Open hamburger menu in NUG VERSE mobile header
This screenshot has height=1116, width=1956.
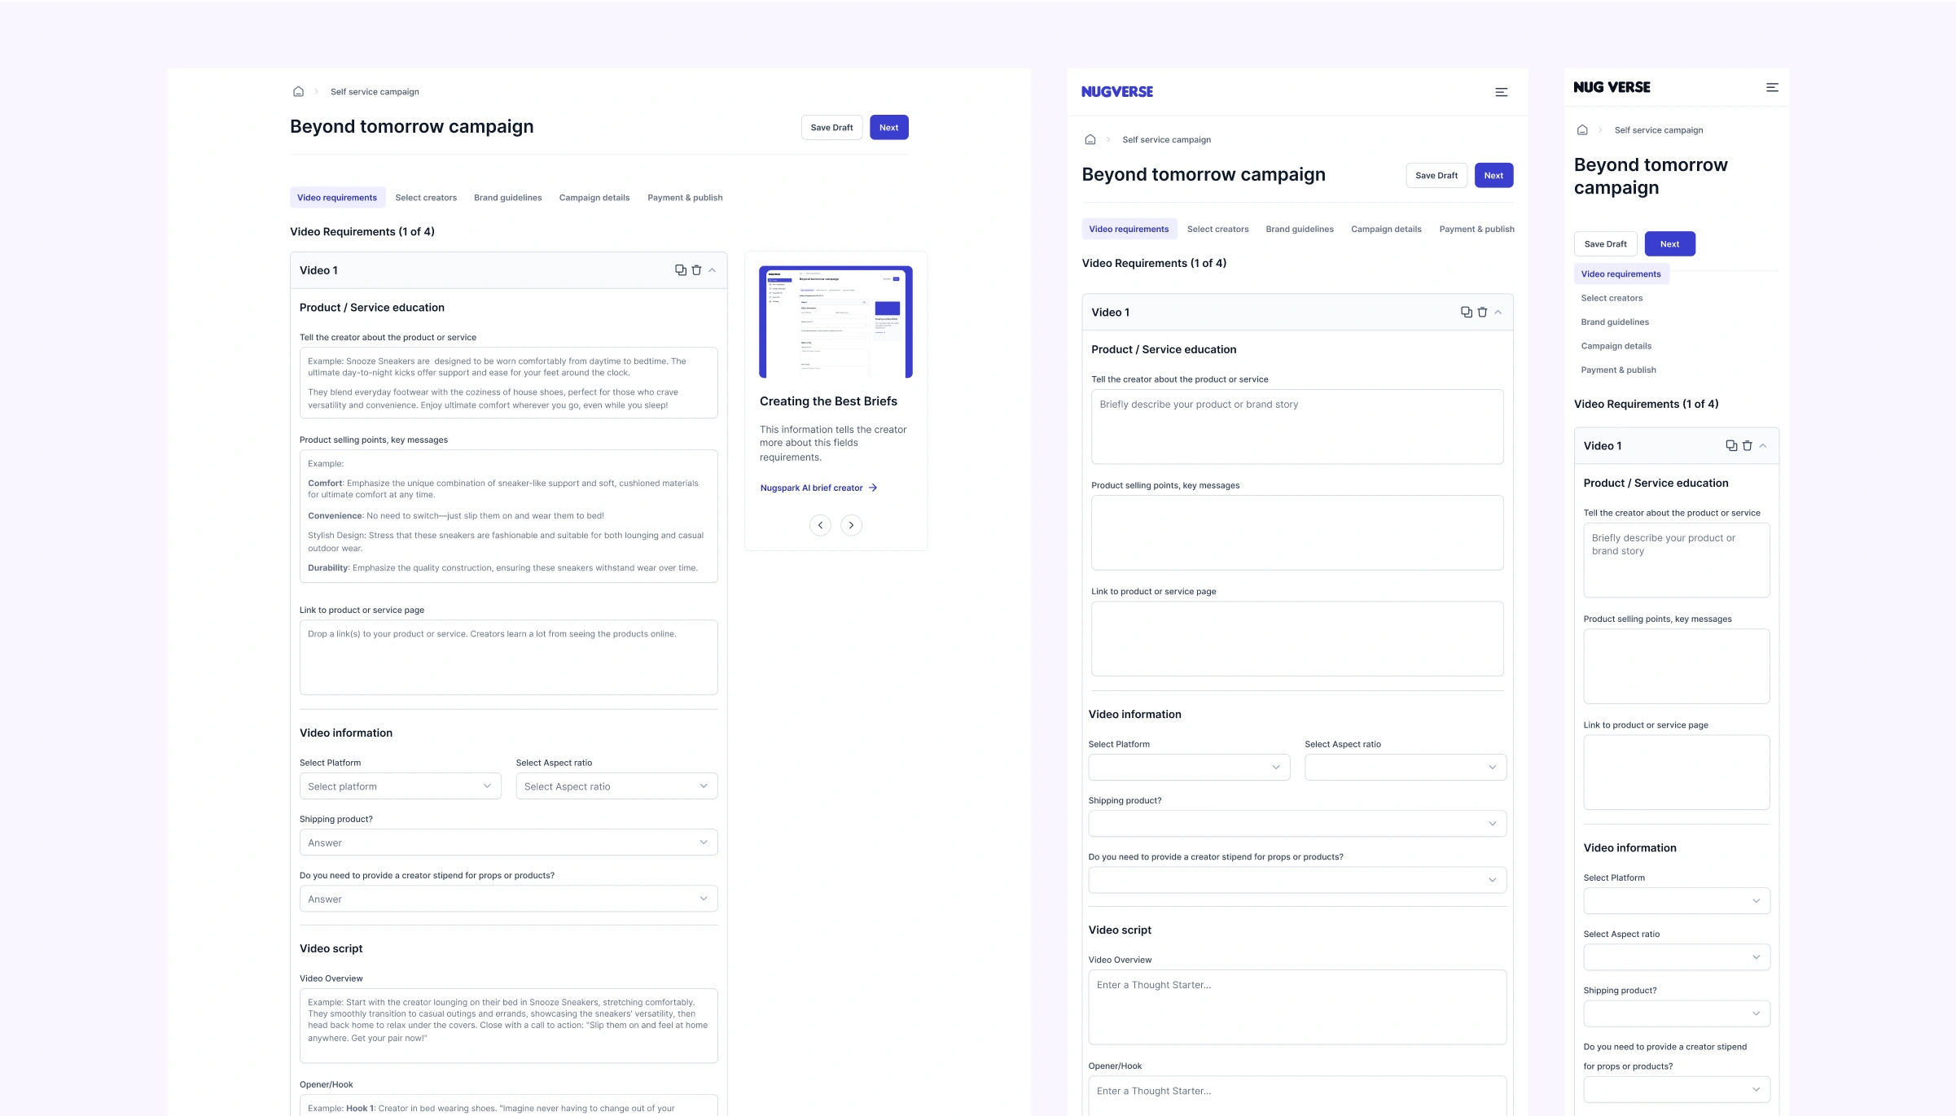1771,88
